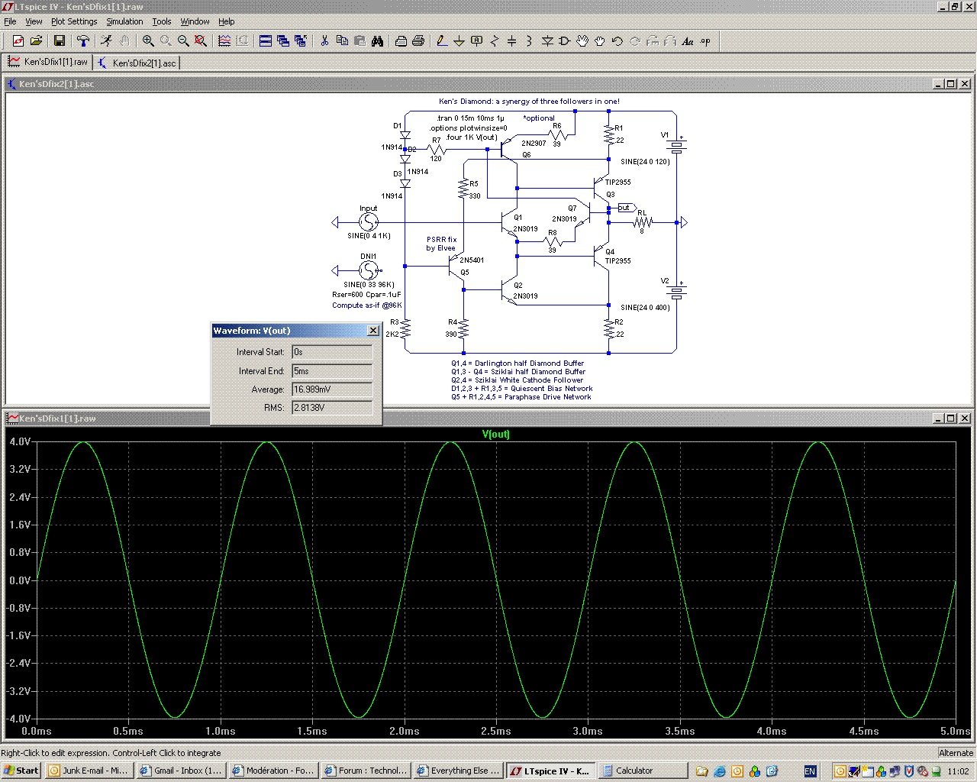Screen dimensions: 977x782
Task: Click the 'out' net label flag
Action: click(x=627, y=208)
